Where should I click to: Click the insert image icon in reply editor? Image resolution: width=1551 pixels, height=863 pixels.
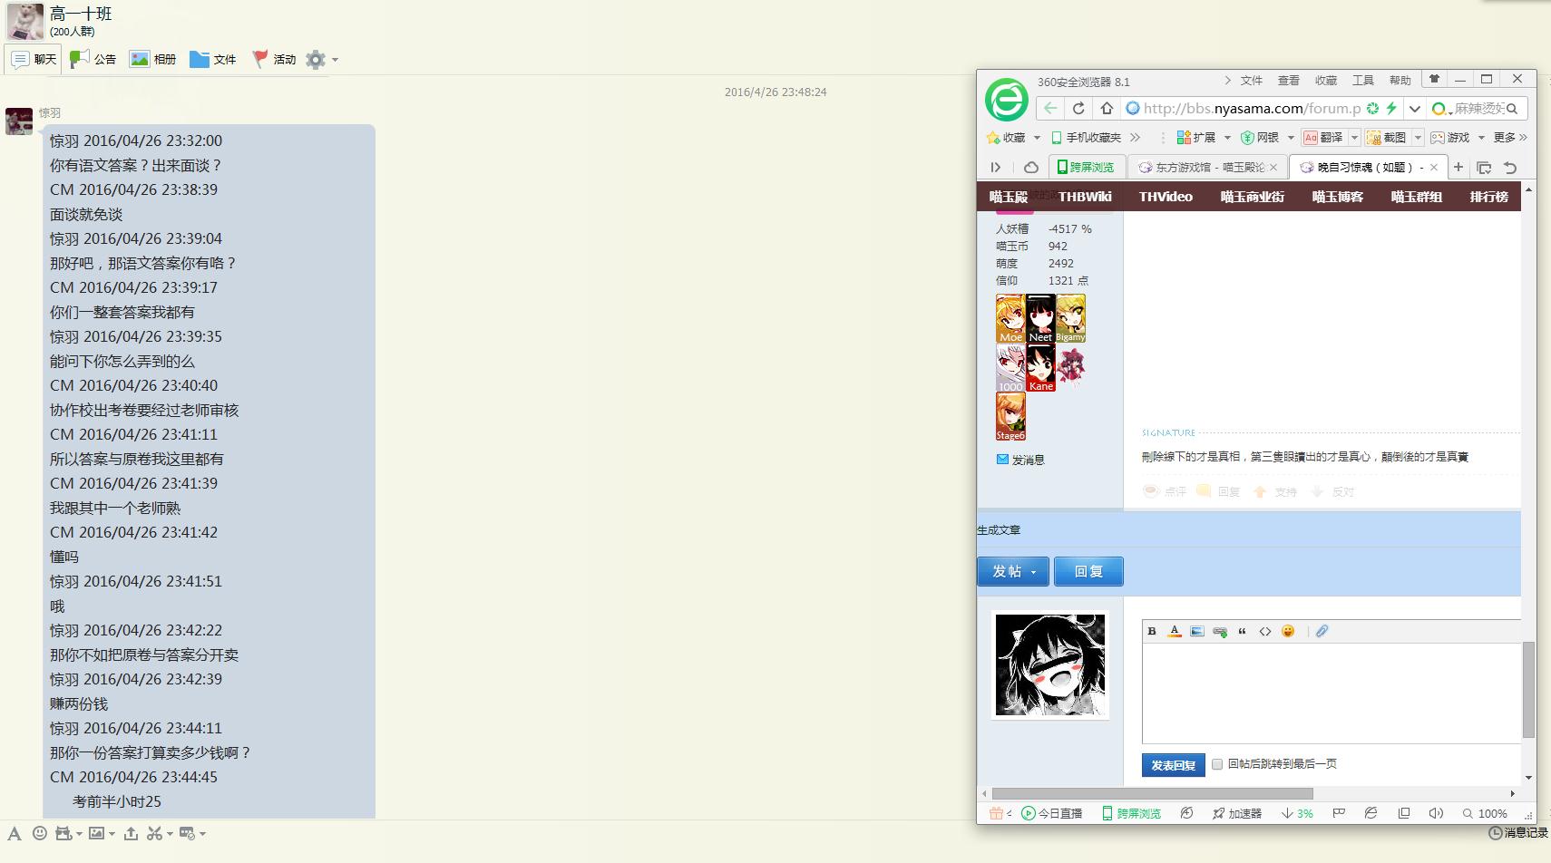[1197, 632]
